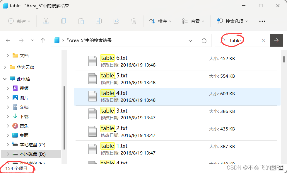The image size is (287, 173).
Task: Expand the 桌面 tree node
Action: coord(8,135)
